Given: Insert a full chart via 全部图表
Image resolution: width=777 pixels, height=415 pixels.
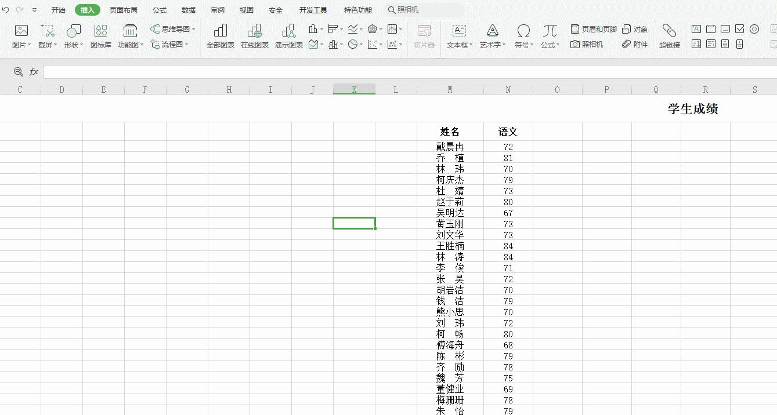Looking at the screenshot, I should pyautogui.click(x=221, y=35).
